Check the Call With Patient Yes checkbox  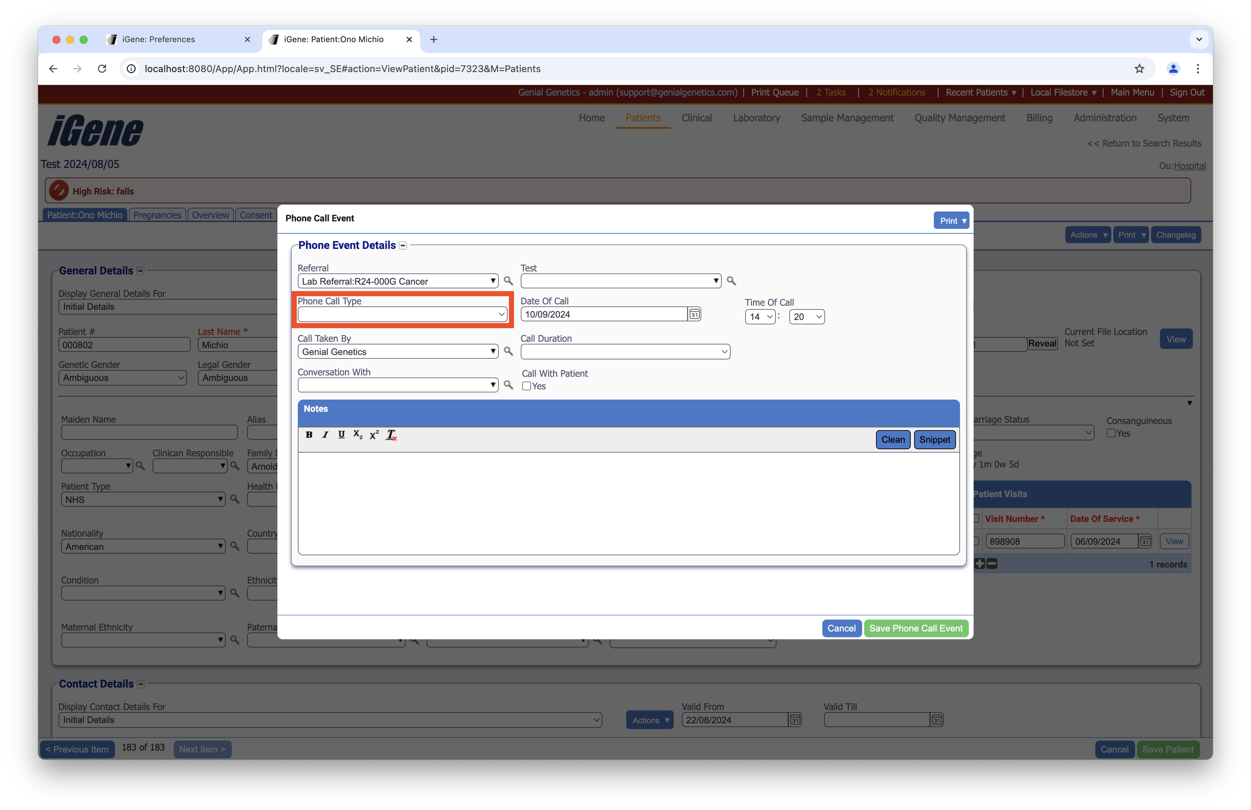[x=526, y=386]
